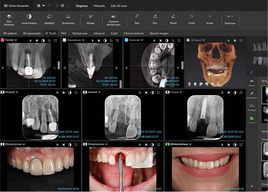Maximize the middle Clinical picture panel
This screenshot has width=268, height=192.
(159, 145)
